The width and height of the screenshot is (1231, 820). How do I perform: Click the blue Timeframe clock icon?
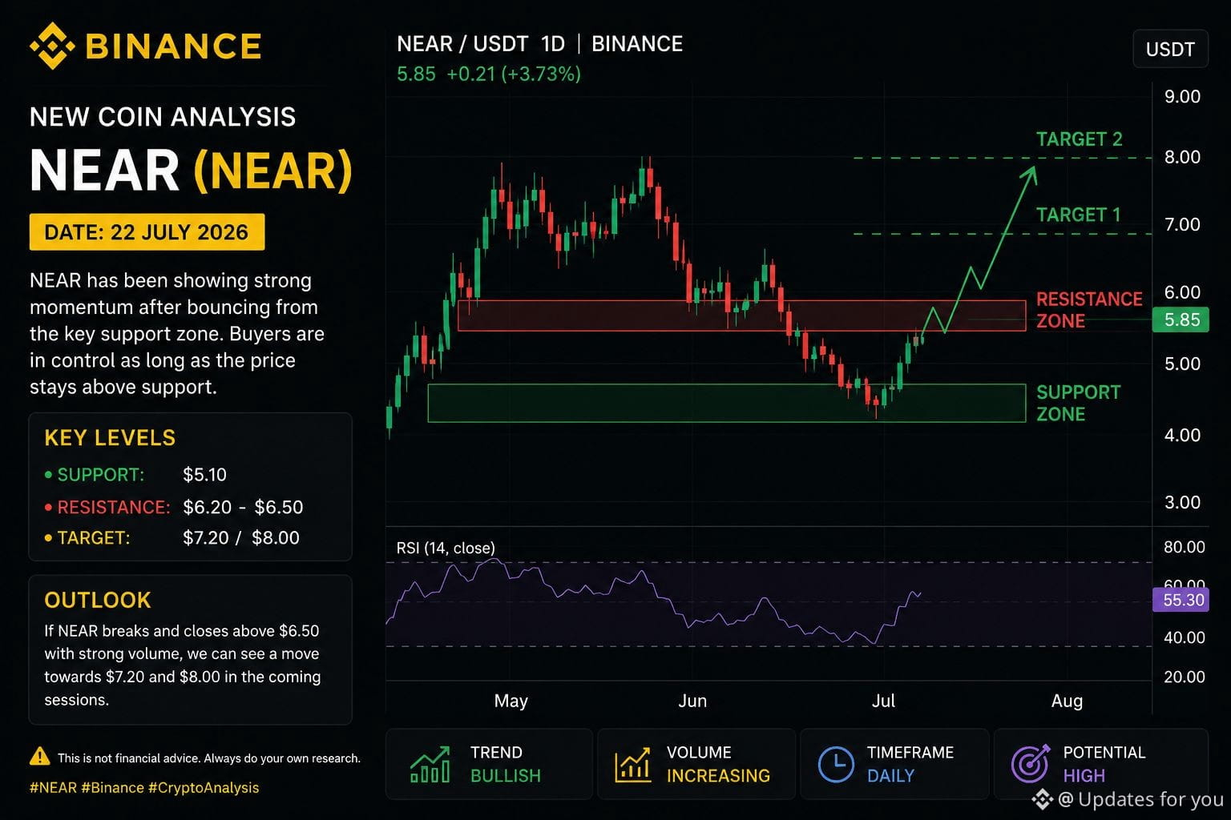tap(836, 764)
